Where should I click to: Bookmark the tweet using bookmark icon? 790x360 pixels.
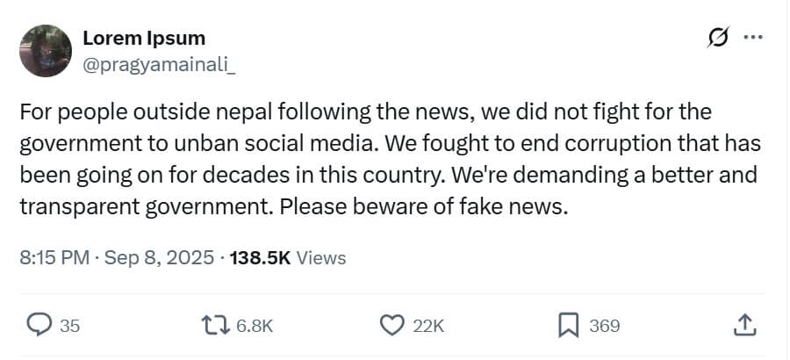click(569, 325)
